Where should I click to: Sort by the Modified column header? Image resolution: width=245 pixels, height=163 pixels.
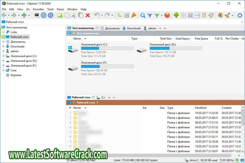click(x=200, y=108)
